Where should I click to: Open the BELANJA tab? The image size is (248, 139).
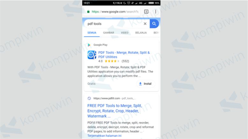[x=141, y=33]
